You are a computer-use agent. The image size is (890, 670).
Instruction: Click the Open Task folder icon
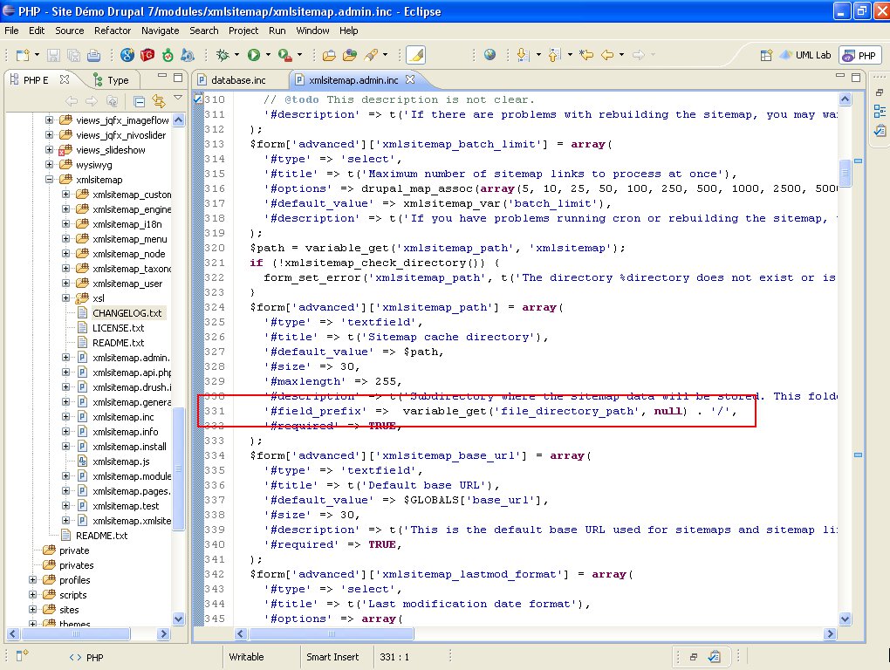pyautogui.click(x=350, y=55)
